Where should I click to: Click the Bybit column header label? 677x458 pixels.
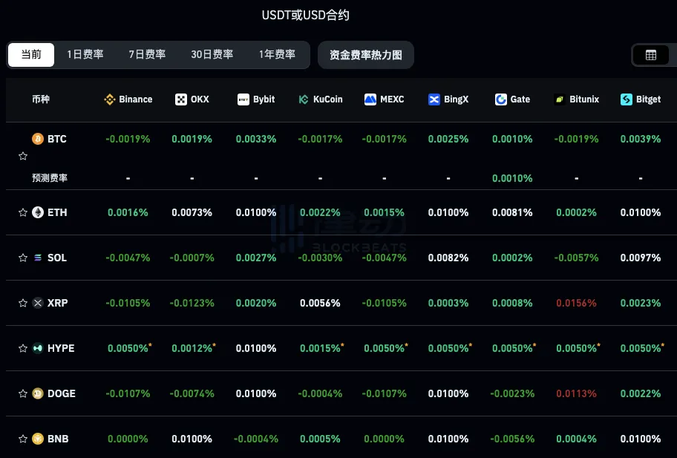pos(264,99)
